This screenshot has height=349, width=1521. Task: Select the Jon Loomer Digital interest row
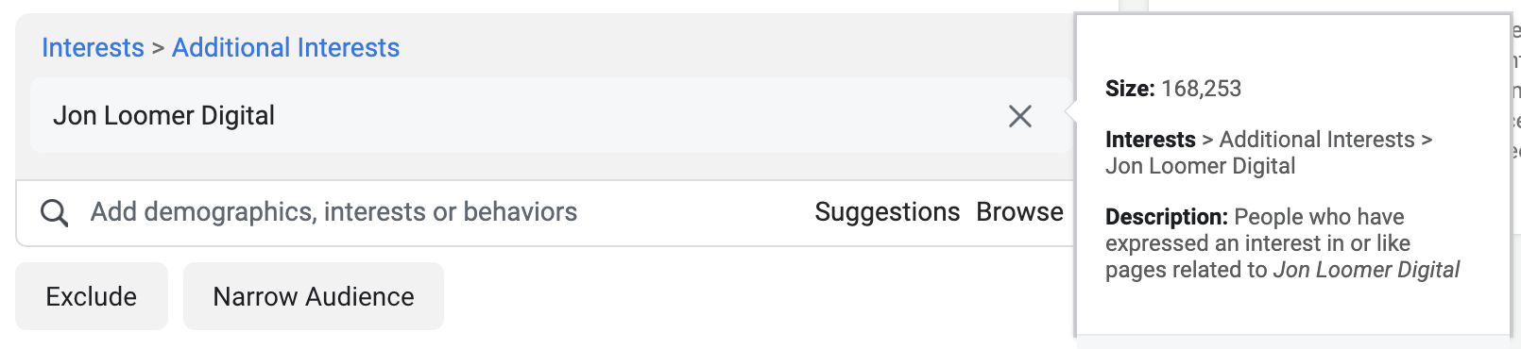[x=552, y=115]
